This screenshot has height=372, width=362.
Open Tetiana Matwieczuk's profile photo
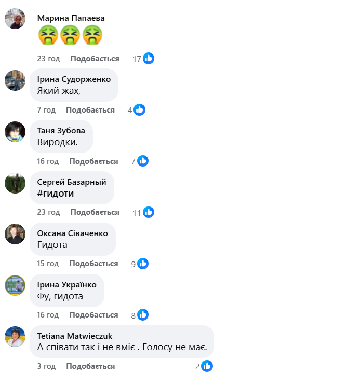pos(15,337)
